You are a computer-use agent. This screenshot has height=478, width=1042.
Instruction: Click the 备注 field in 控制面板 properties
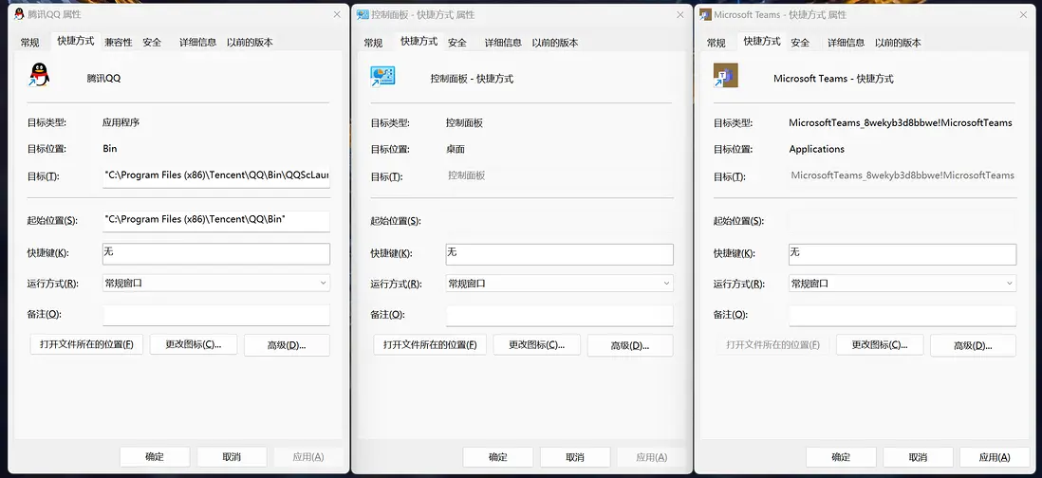560,315
